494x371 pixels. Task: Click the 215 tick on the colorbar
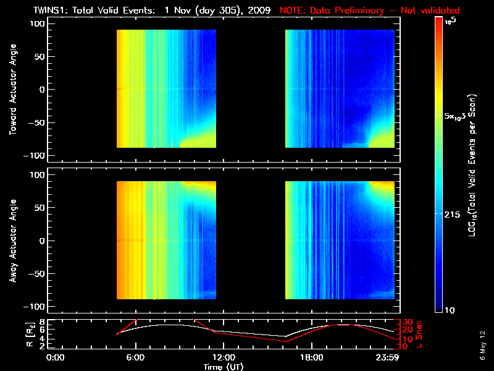tap(452, 215)
